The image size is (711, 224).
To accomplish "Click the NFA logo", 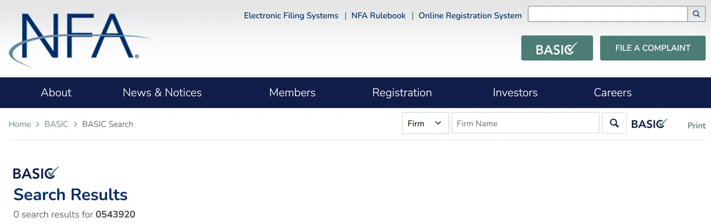I will pos(79,39).
